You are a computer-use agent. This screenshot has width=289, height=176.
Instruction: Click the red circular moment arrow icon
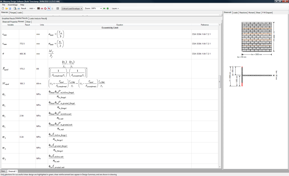tap(45, 8)
